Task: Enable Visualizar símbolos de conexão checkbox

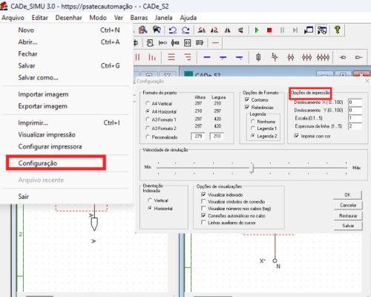Action: click(203, 201)
